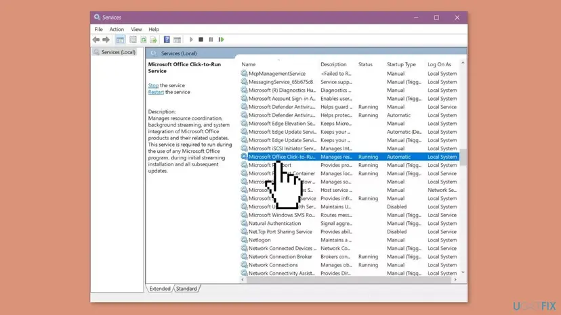Click the Stop the service link
This screenshot has height=315, width=561.
tap(154, 85)
